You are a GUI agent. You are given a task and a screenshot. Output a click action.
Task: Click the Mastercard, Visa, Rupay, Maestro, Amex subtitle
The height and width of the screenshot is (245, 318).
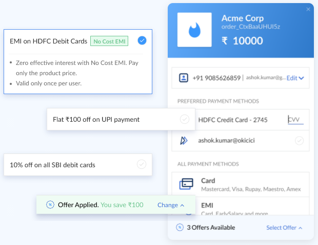click(x=251, y=189)
